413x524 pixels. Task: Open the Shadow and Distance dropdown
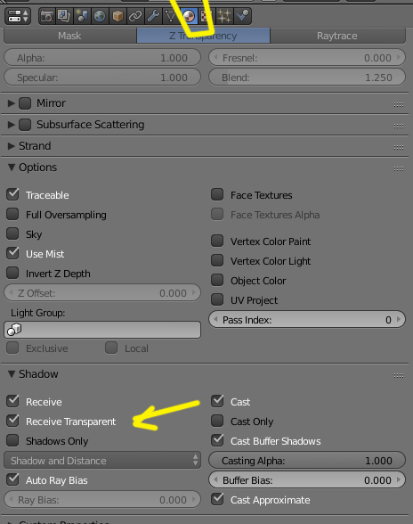[x=102, y=460]
